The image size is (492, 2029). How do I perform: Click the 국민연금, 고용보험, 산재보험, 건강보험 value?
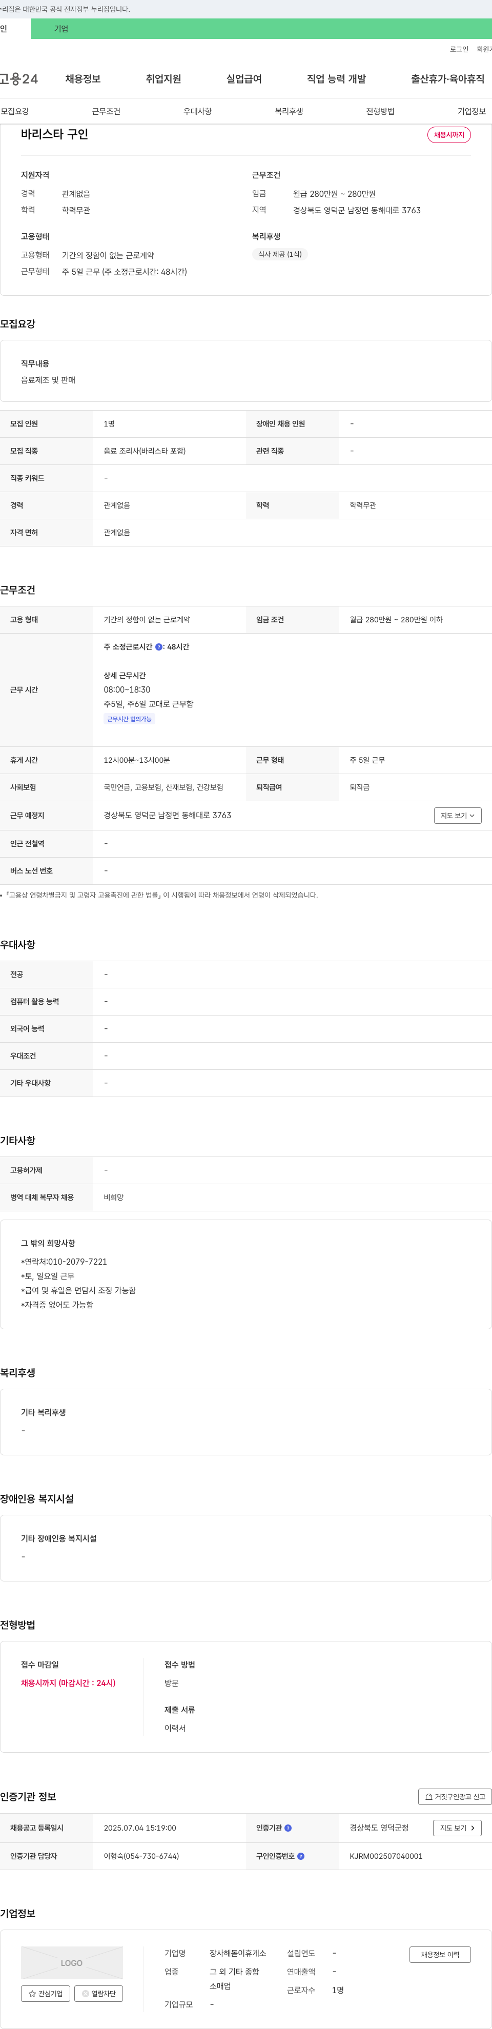[x=163, y=787]
